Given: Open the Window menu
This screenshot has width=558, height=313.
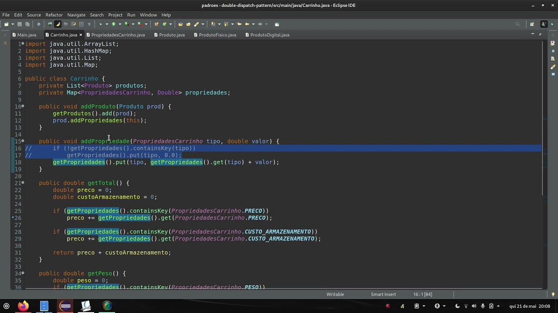Looking at the screenshot, I should [148, 15].
